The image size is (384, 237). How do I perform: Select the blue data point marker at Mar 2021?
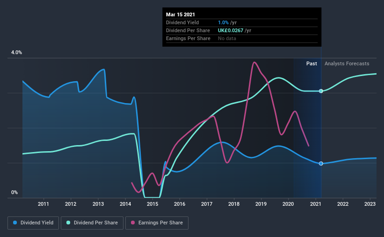tap(321, 163)
